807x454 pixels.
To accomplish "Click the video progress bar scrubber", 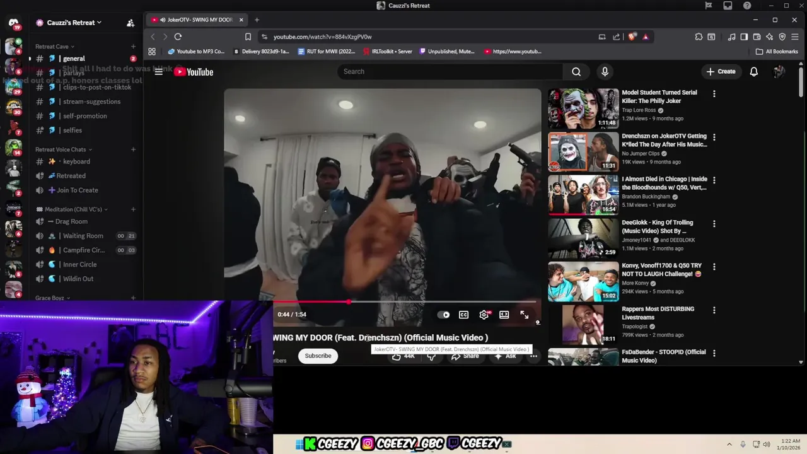I will pyautogui.click(x=348, y=302).
